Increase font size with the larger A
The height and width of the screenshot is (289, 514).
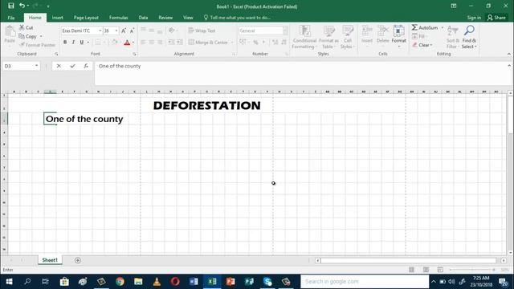click(124, 31)
